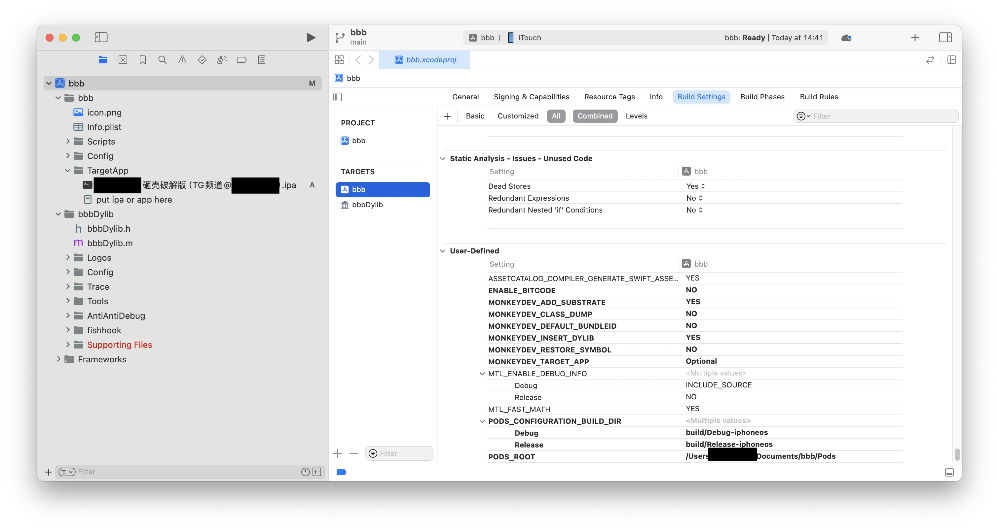Show Customized build settings
999x530 pixels.
(518, 116)
